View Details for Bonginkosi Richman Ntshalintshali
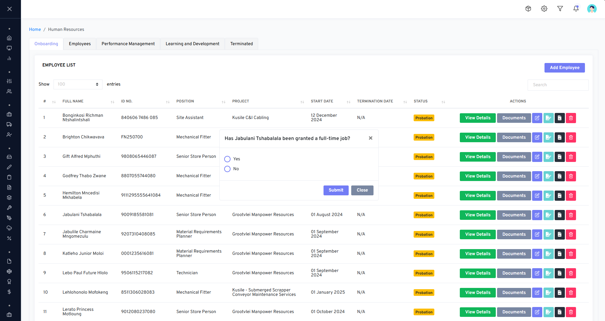This screenshot has height=321, width=605. coord(478,118)
